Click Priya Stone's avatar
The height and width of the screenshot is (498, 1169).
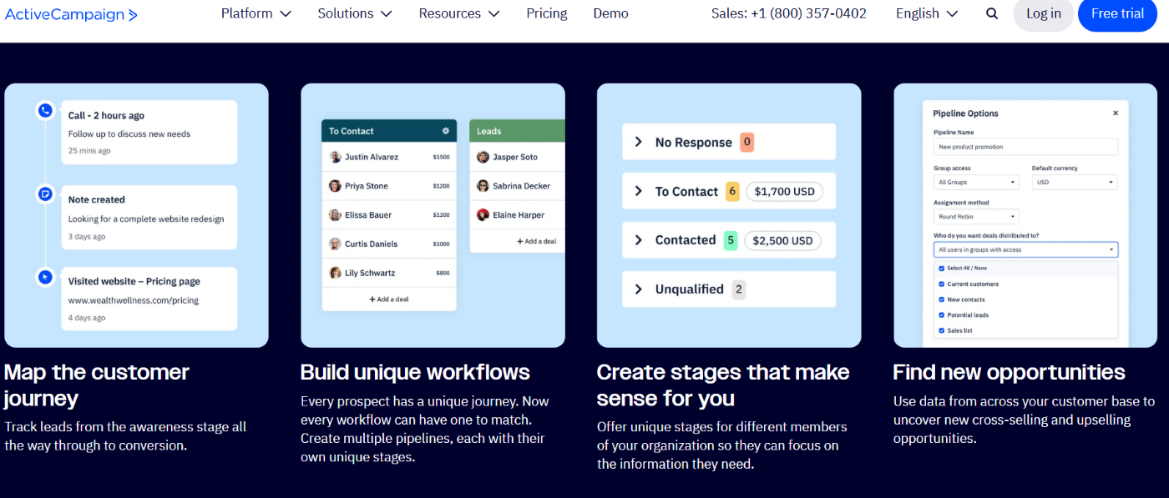coord(335,186)
